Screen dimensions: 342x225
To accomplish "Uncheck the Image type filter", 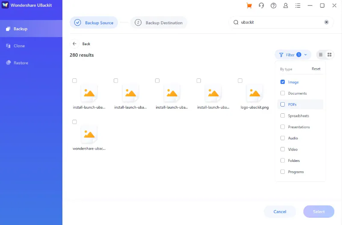I will 283,82.
